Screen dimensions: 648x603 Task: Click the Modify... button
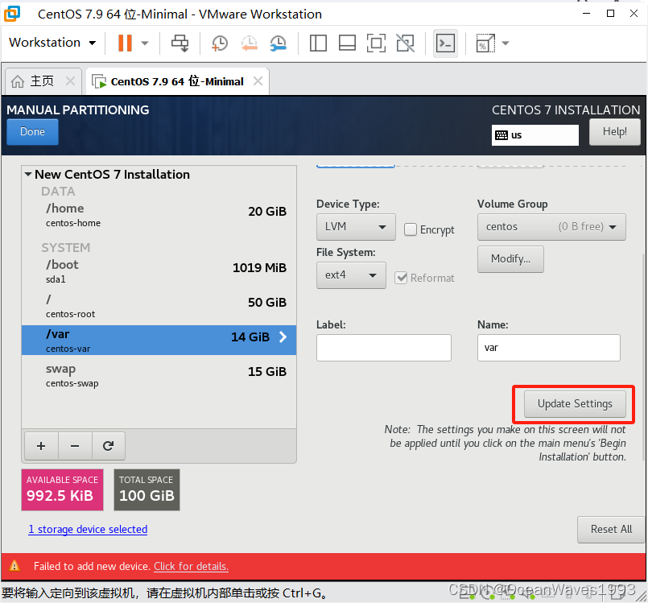pyautogui.click(x=510, y=259)
